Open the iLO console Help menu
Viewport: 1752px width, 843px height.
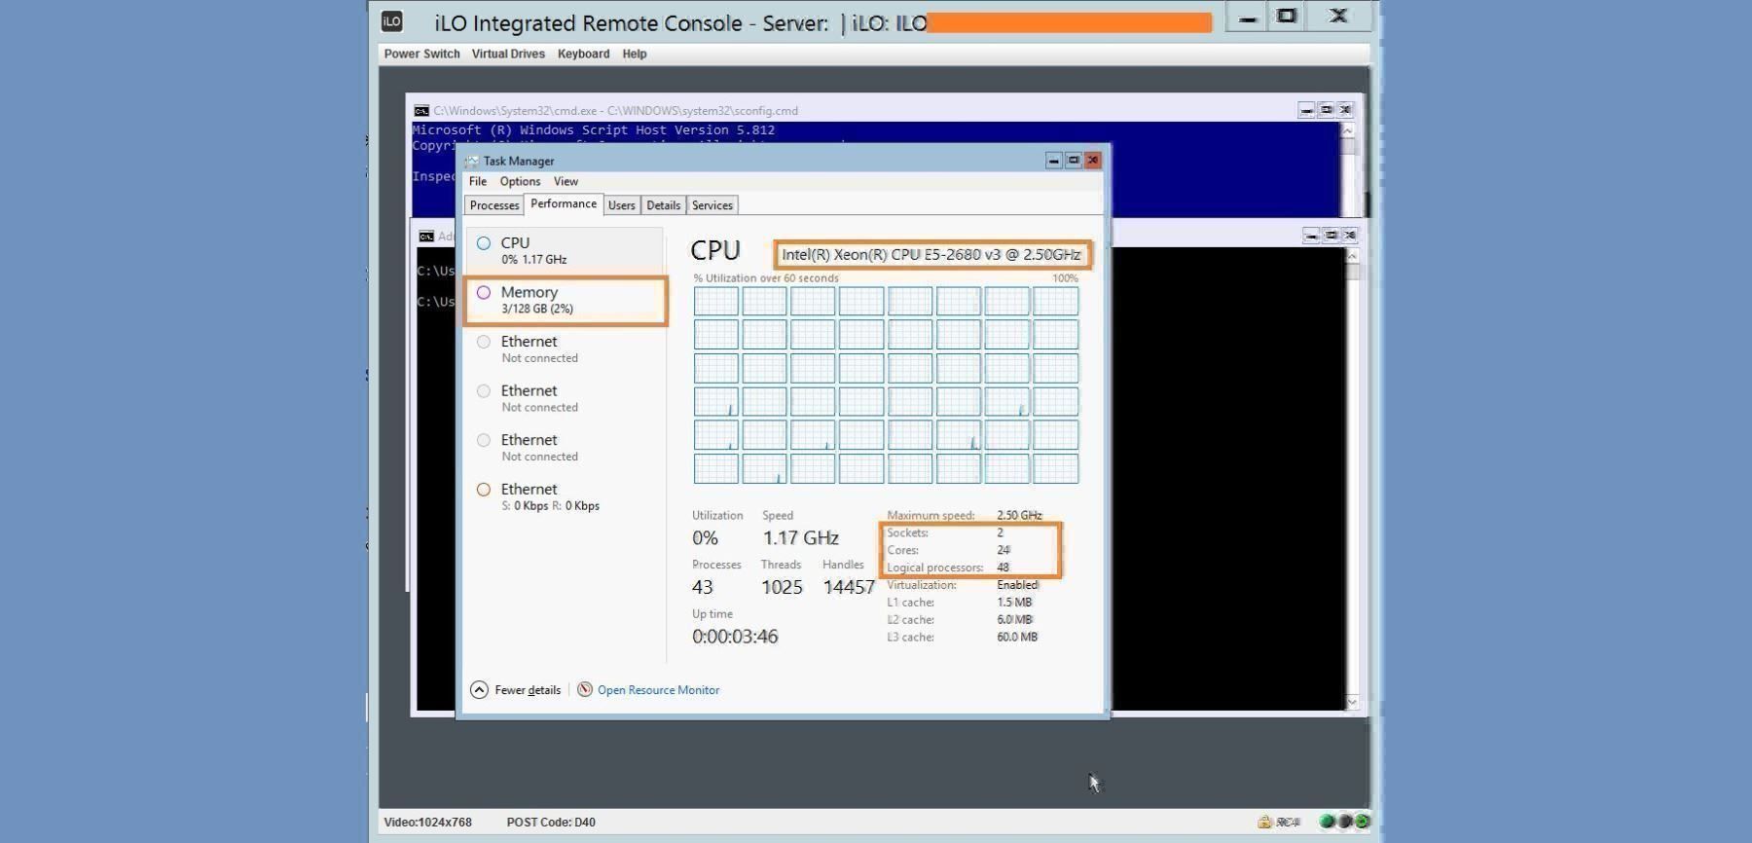(635, 54)
